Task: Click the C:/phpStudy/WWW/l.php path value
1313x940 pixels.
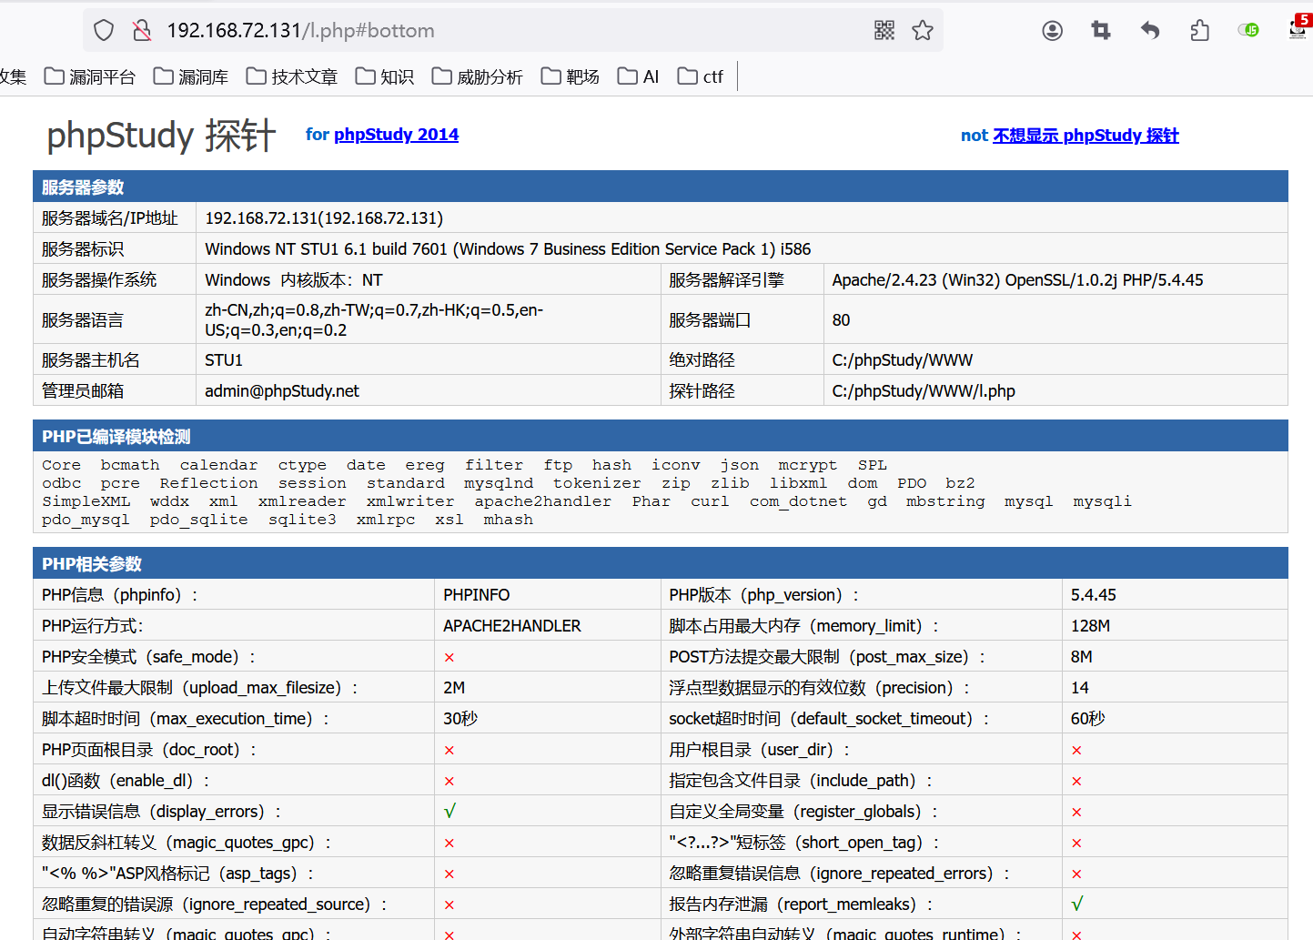Action: (x=924, y=391)
